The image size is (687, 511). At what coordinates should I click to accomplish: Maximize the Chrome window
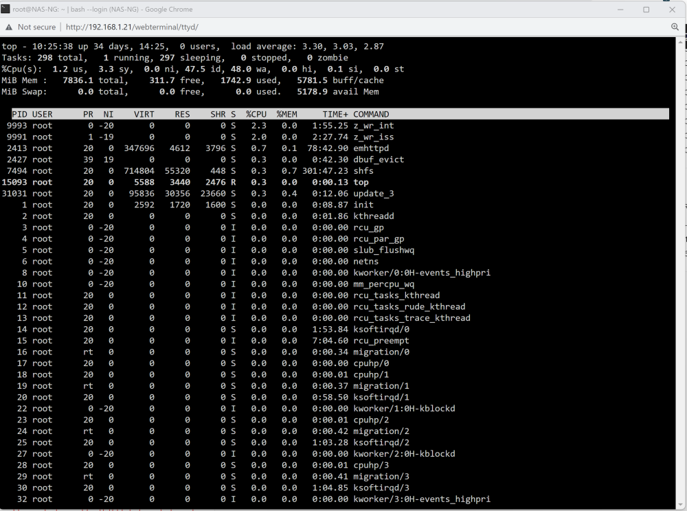pos(646,9)
